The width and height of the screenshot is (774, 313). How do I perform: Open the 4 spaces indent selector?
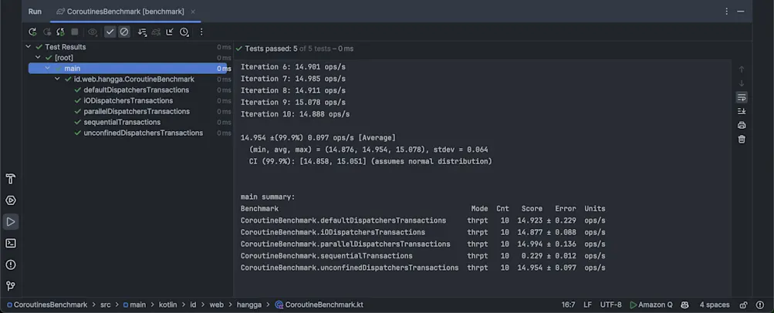[715, 305]
